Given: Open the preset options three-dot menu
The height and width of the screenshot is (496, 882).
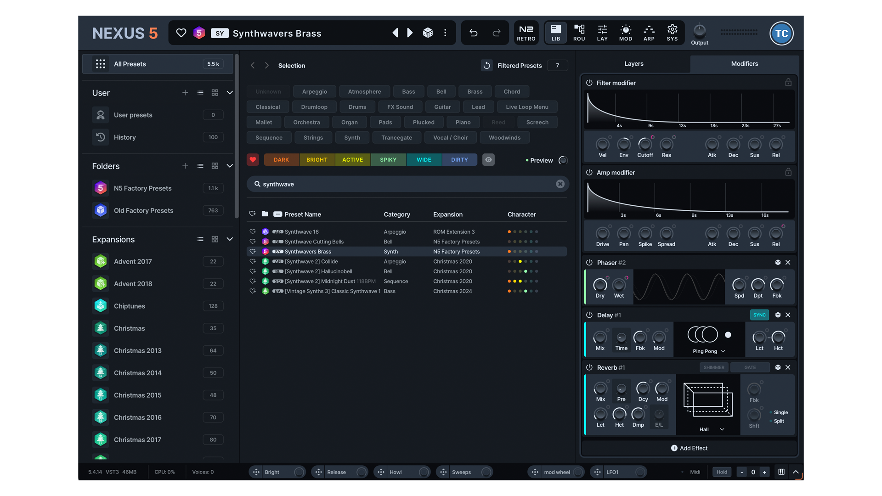Looking at the screenshot, I should [445, 33].
